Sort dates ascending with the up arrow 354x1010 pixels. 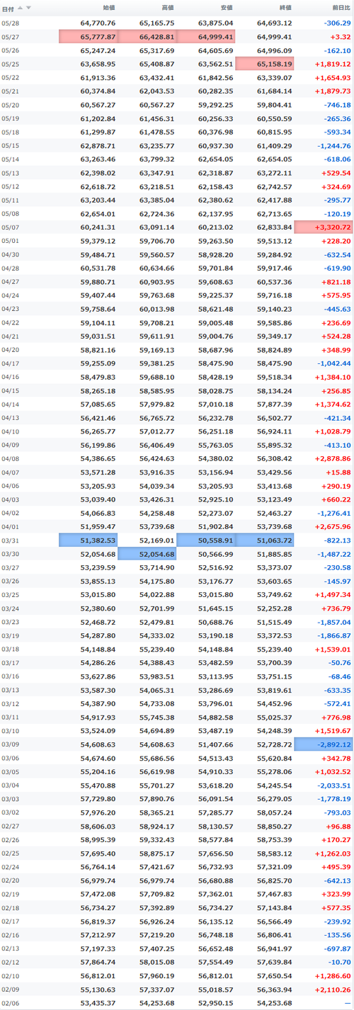[x=20, y=8]
